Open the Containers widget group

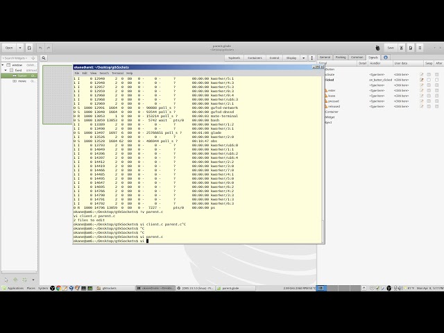[x=255, y=58]
